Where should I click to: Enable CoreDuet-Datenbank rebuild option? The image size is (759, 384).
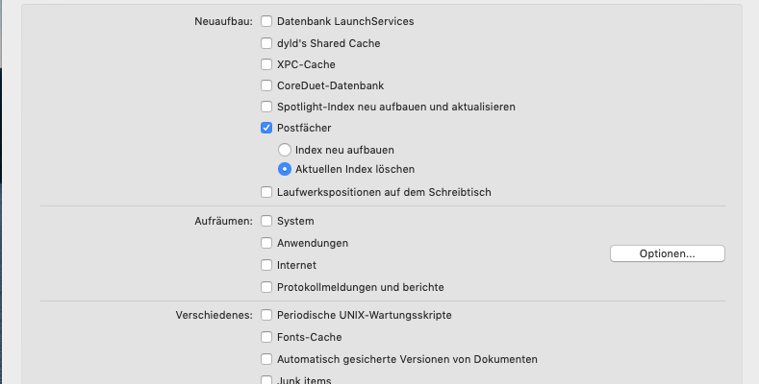click(266, 86)
